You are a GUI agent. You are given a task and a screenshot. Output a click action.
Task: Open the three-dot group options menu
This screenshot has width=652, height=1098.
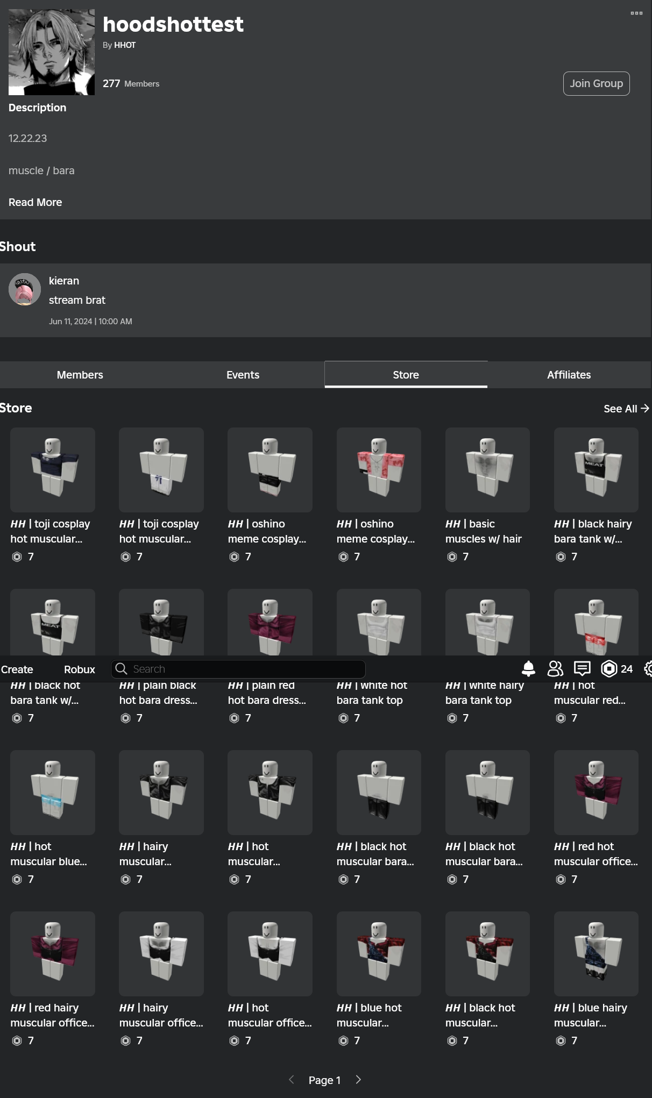tap(636, 13)
